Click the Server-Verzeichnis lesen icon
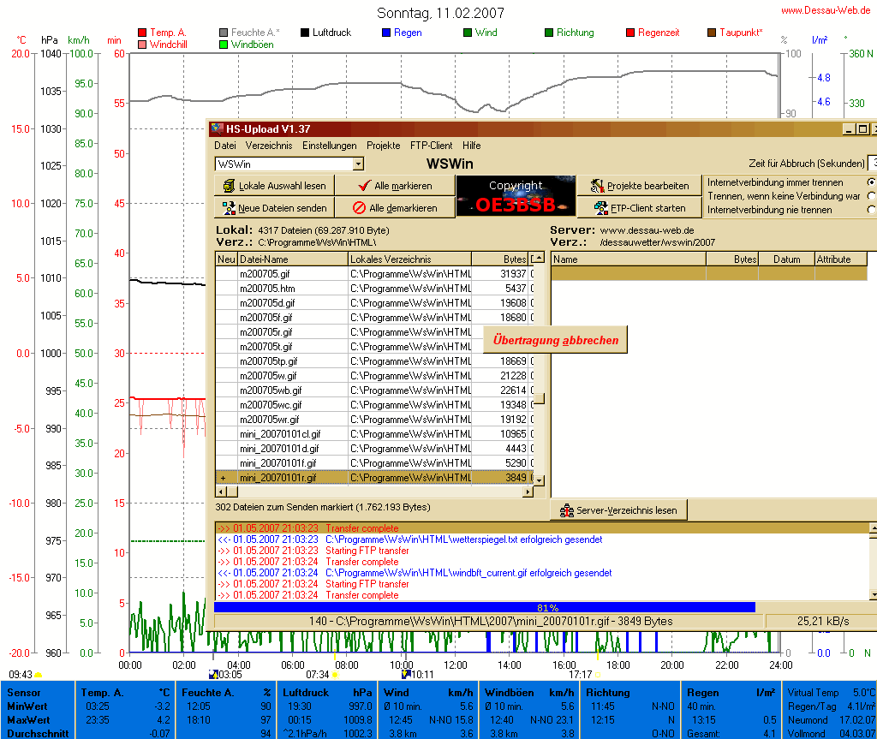Image resolution: width=877 pixels, height=739 pixels. (x=566, y=510)
